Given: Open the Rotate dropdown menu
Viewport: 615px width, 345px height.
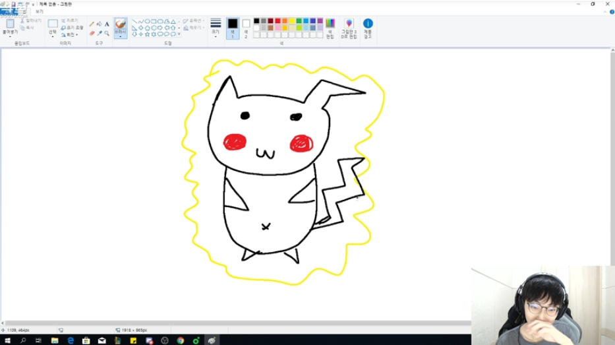Looking at the screenshot, I should (x=70, y=34).
